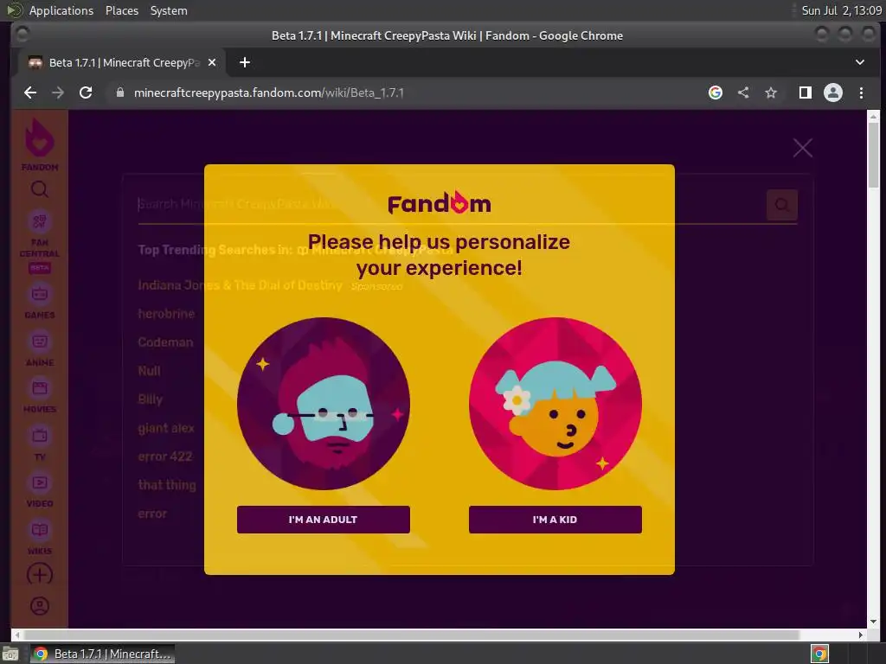Open the Video section icon
Image resolution: width=886 pixels, height=664 pixels.
pos(40,489)
